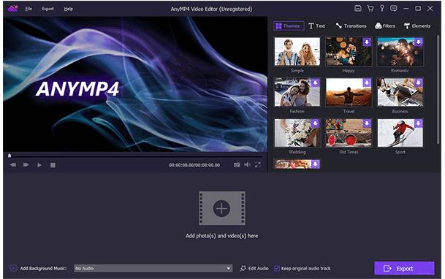
Task: Click the plus icon to add media
Action: pyautogui.click(x=221, y=208)
